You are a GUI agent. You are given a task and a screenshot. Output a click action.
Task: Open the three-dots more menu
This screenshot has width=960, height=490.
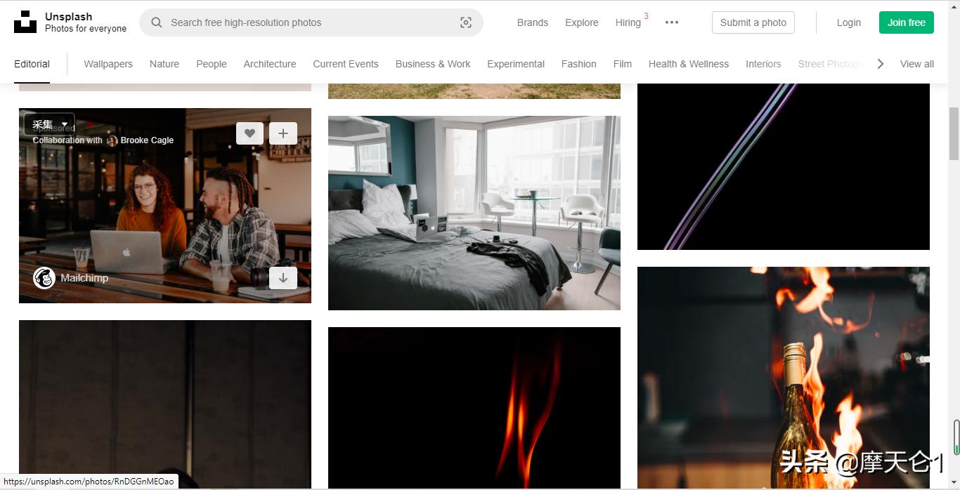pos(672,22)
